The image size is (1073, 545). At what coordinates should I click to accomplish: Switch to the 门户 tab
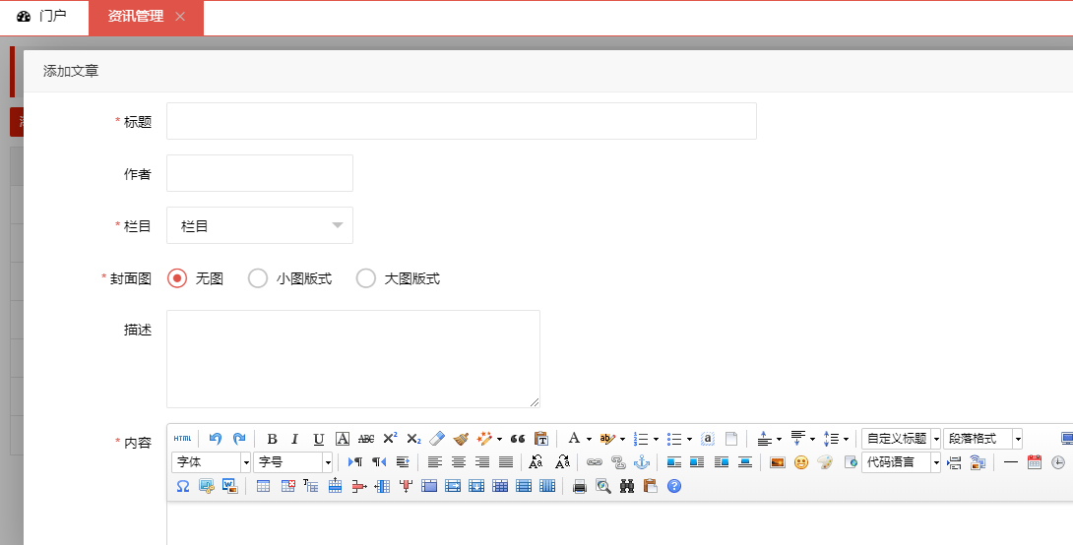pos(42,17)
